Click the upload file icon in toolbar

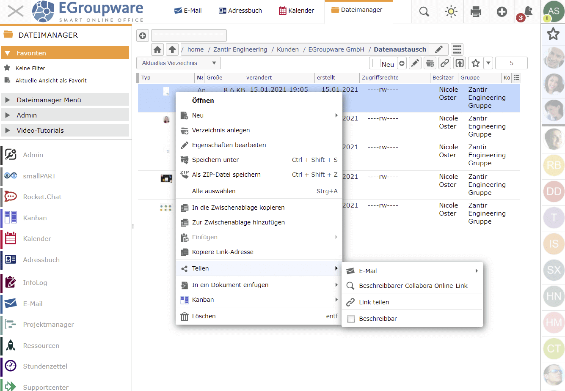coord(460,63)
